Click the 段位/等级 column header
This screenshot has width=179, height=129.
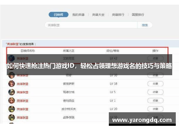point(113,51)
